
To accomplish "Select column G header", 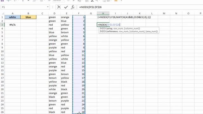I will [91, 13].
